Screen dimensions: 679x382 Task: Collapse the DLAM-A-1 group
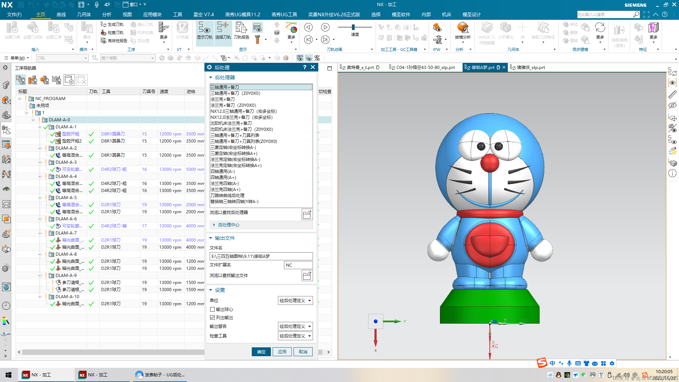click(x=40, y=127)
